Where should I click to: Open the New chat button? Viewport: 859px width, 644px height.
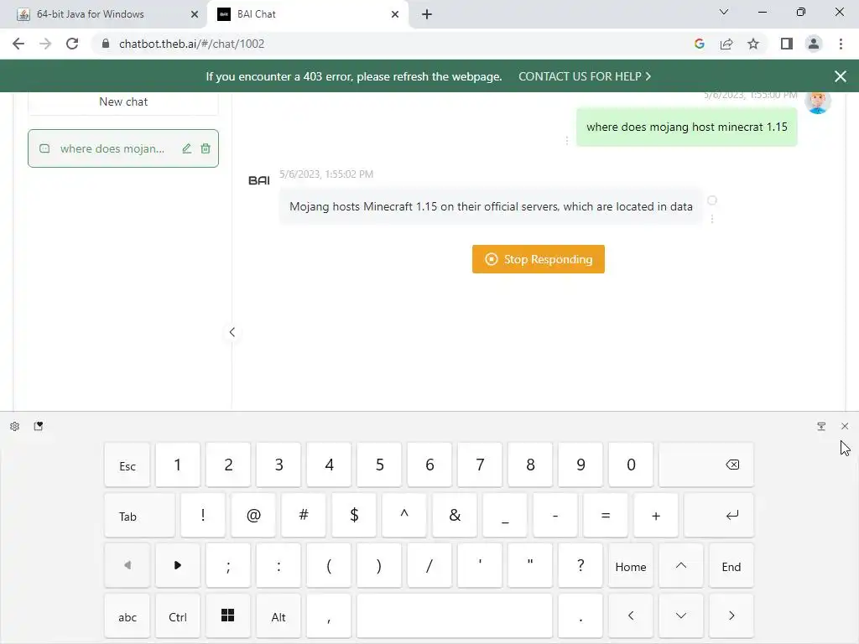click(123, 101)
